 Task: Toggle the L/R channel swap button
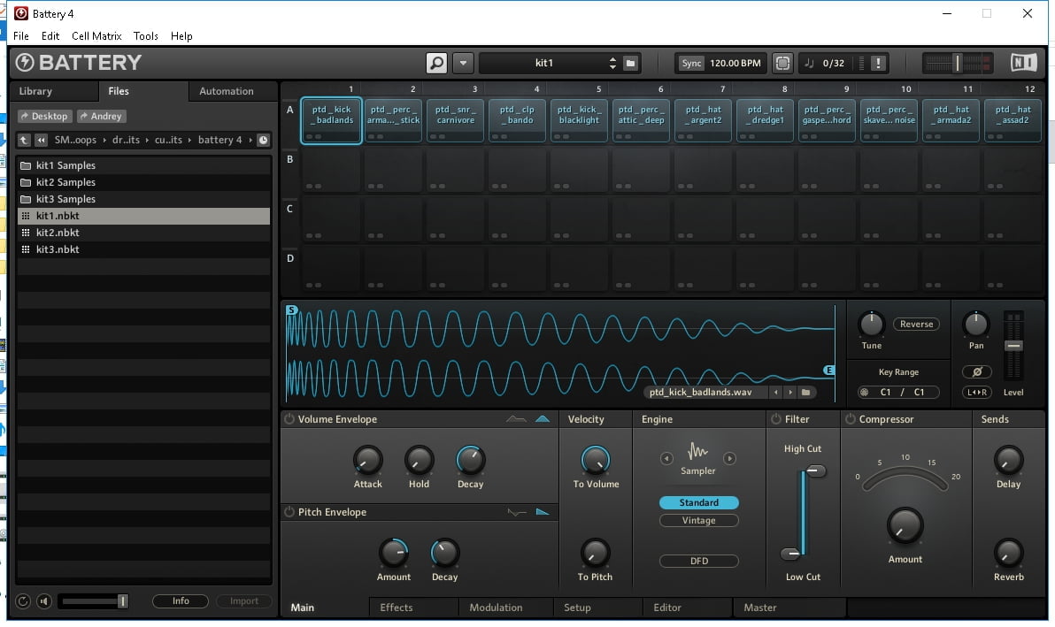pyautogui.click(x=976, y=393)
